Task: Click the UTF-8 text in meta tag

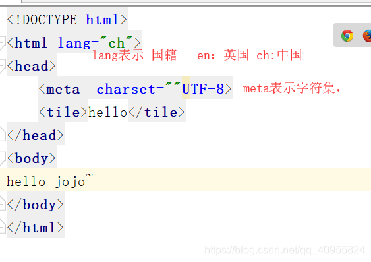Action: click(203, 89)
